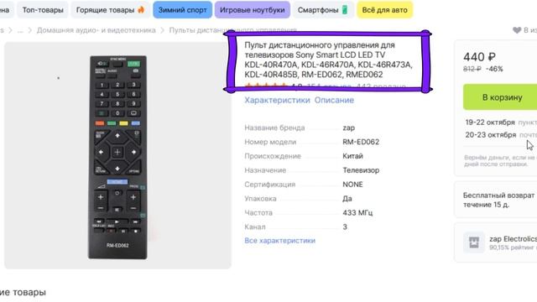
Task: Click the -46% discount label
Action: (494, 69)
